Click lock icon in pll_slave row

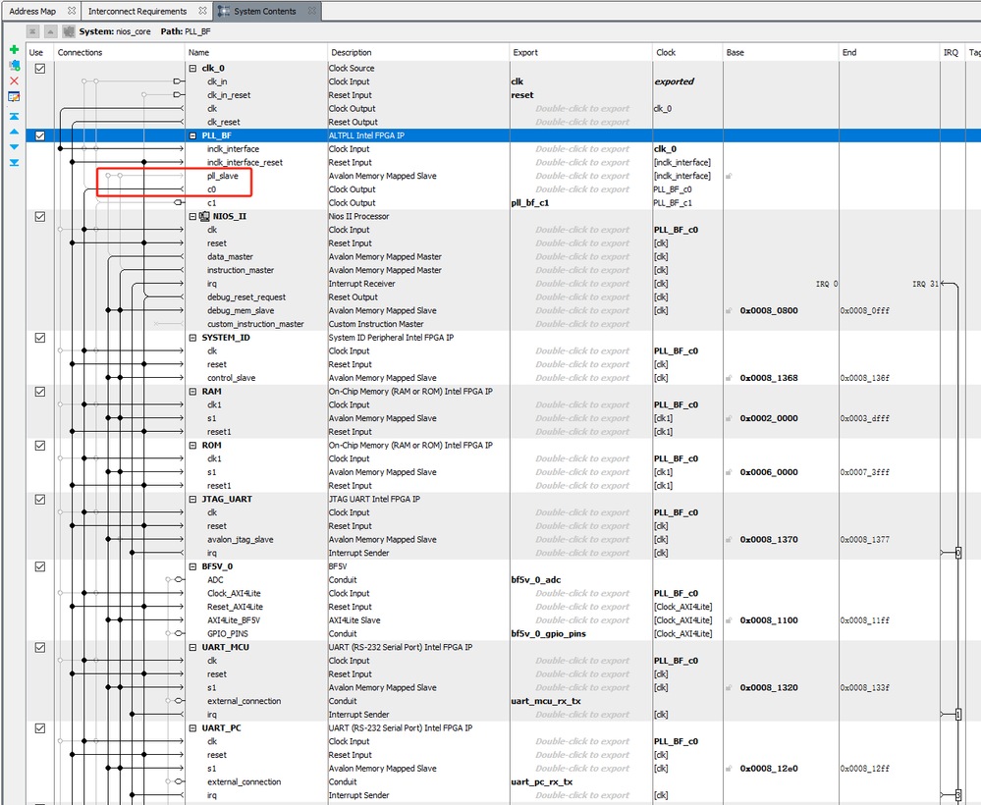tap(729, 177)
